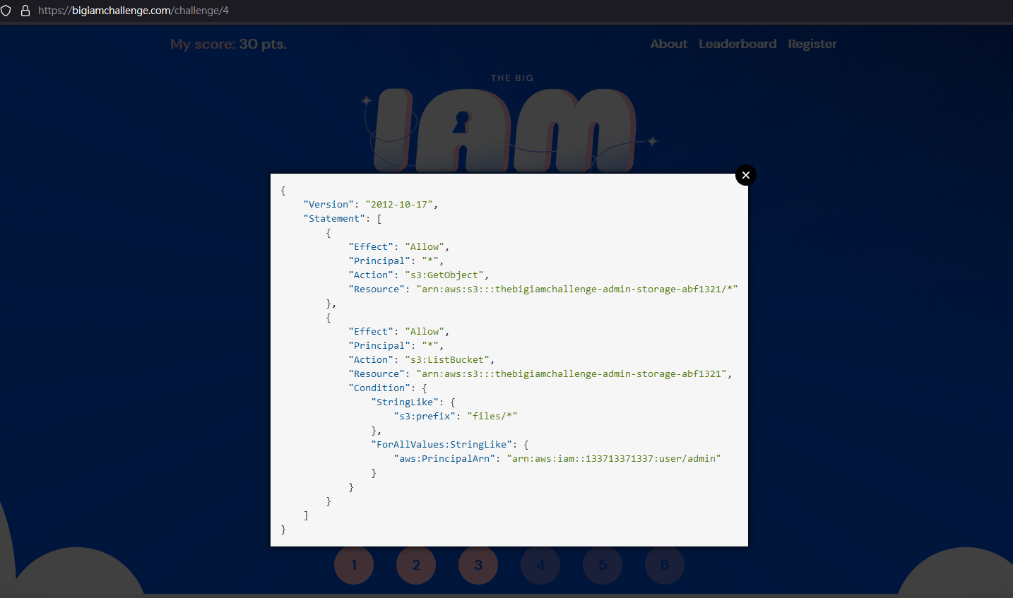Click the user/admin IAM ARN value
Screen dimensions: 1013x598
pos(614,459)
